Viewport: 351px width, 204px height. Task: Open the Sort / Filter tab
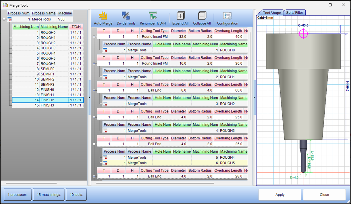pyautogui.click(x=294, y=13)
